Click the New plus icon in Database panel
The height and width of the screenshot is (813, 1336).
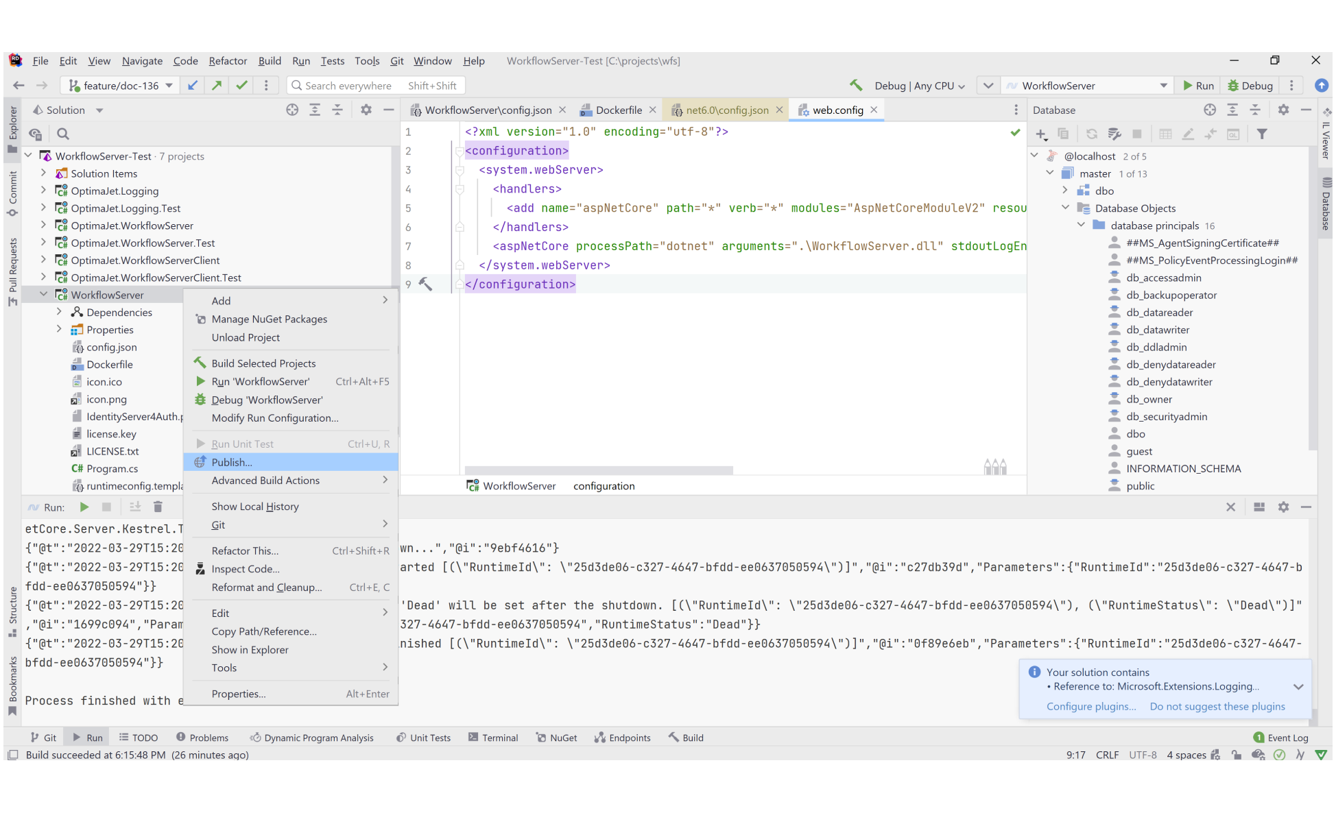(1041, 134)
